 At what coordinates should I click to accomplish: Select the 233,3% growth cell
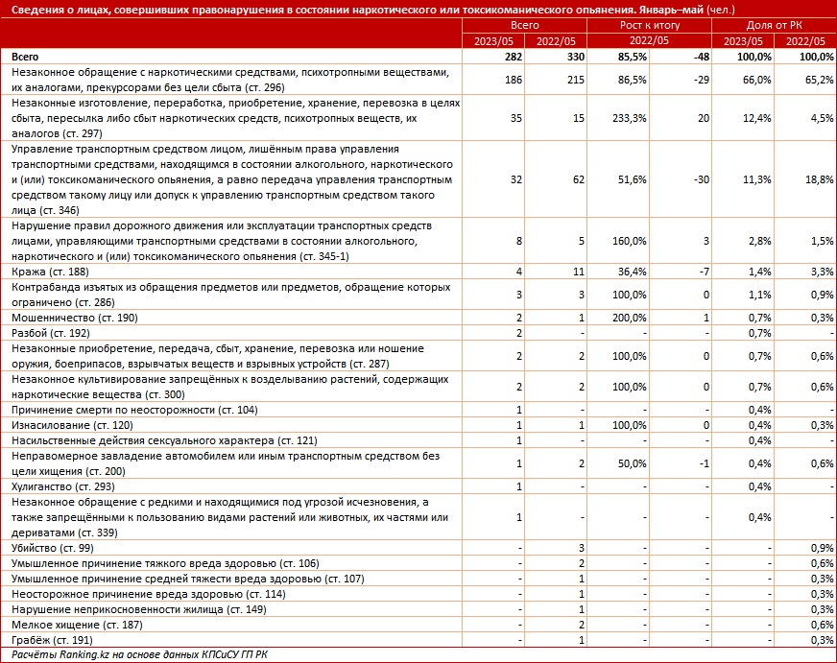click(630, 118)
